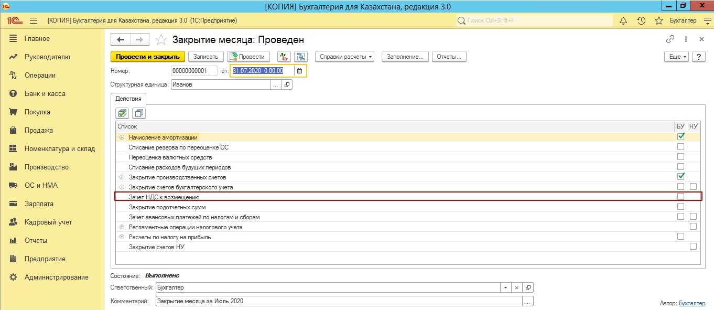
Task: Click the back navigation arrow
Action: point(121,39)
